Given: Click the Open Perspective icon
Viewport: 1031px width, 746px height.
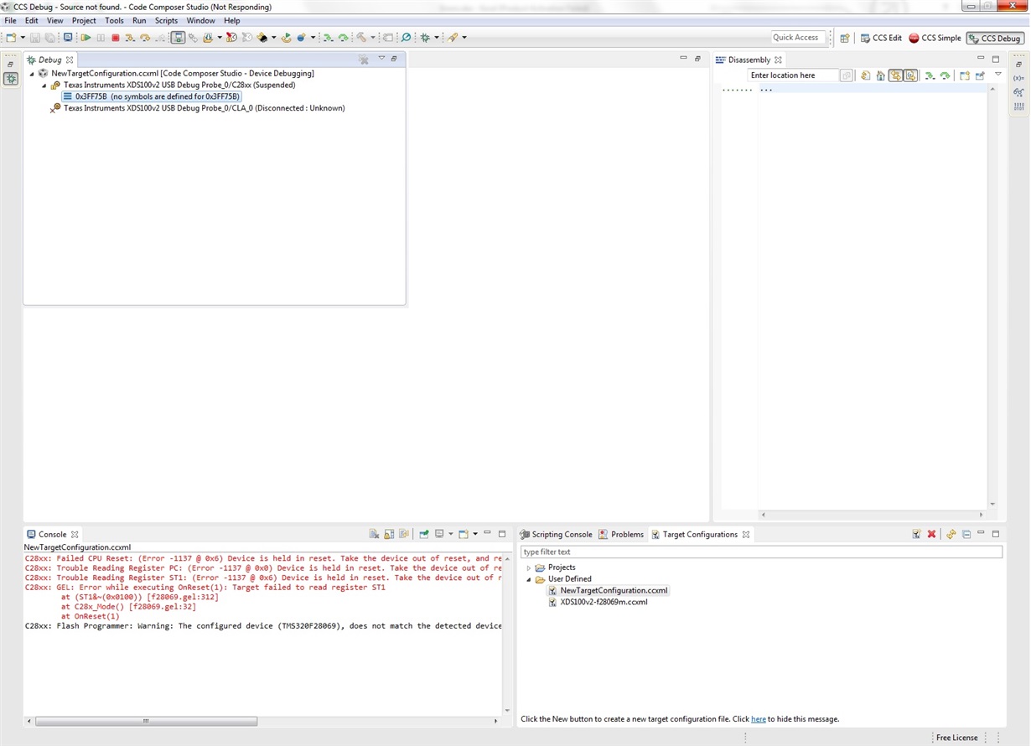Looking at the screenshot, I should tap(845, 38).
